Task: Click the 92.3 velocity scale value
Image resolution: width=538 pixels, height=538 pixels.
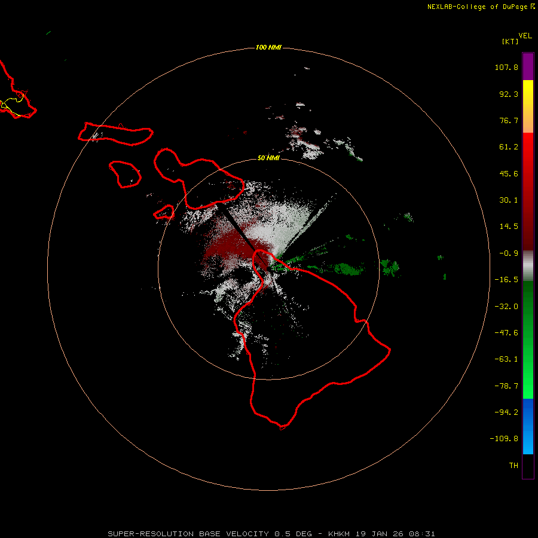Action: (x=509, y=94)
